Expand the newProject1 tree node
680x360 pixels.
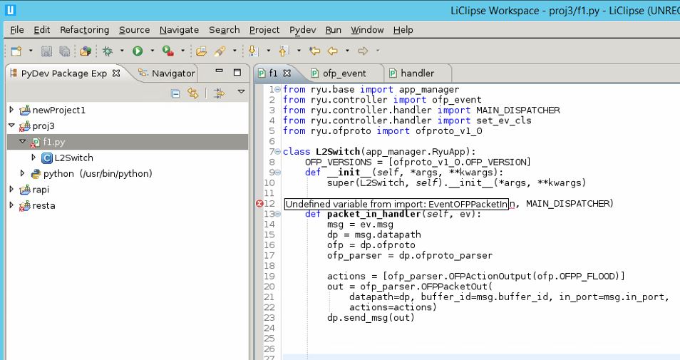[x=11, y=109]
